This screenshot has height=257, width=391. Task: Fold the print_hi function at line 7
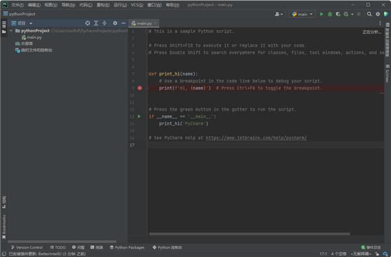point(147,74)
